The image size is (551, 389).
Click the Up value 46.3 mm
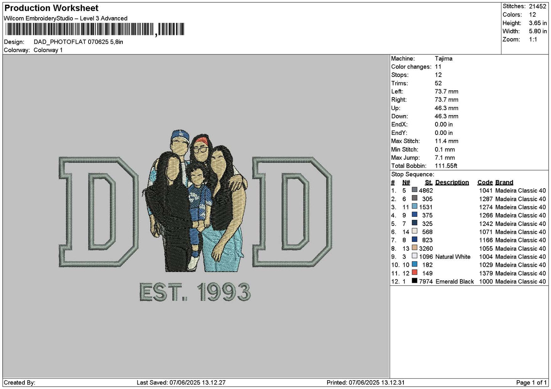click(x=447, y=108)
